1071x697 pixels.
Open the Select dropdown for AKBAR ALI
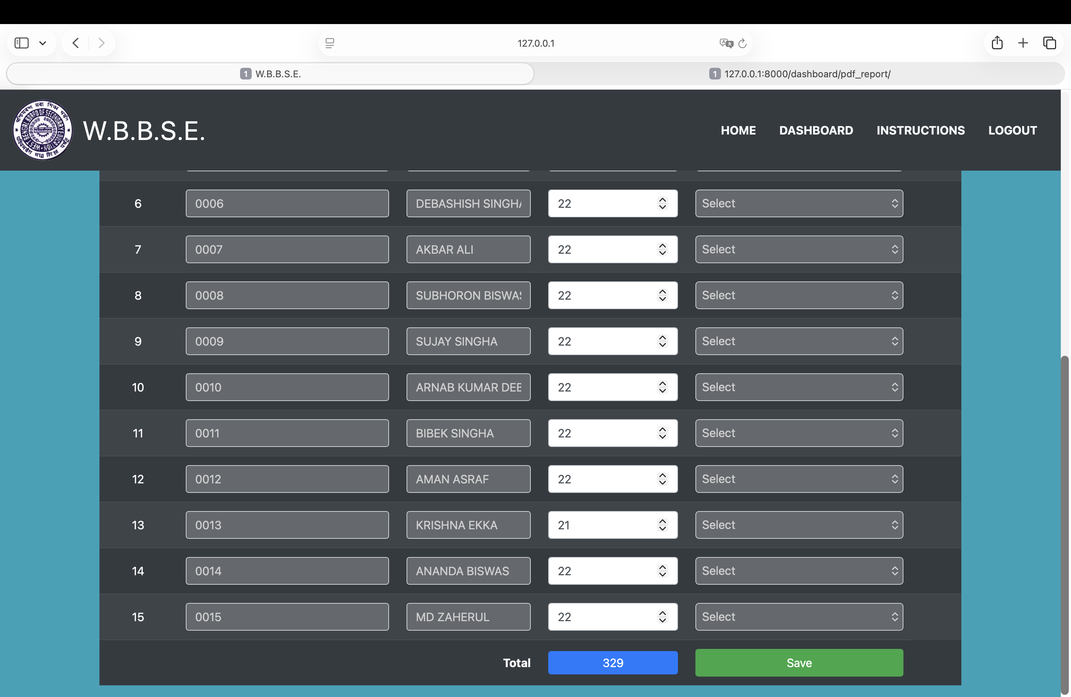799,249
